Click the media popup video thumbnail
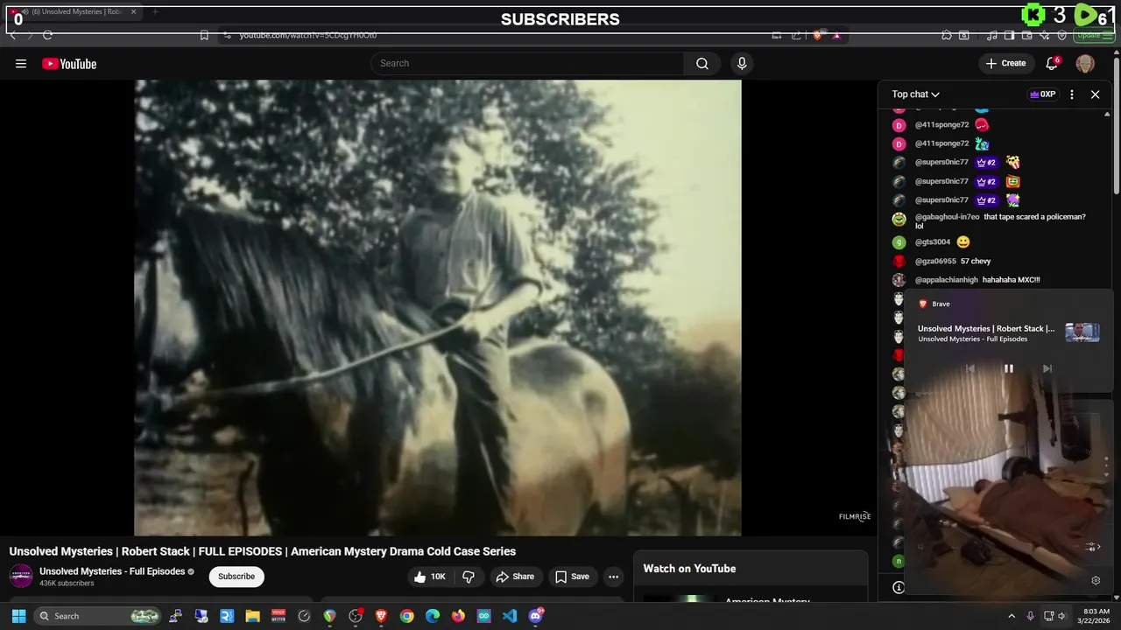This screenshot has height=630, width=1121. [1082, 332]
